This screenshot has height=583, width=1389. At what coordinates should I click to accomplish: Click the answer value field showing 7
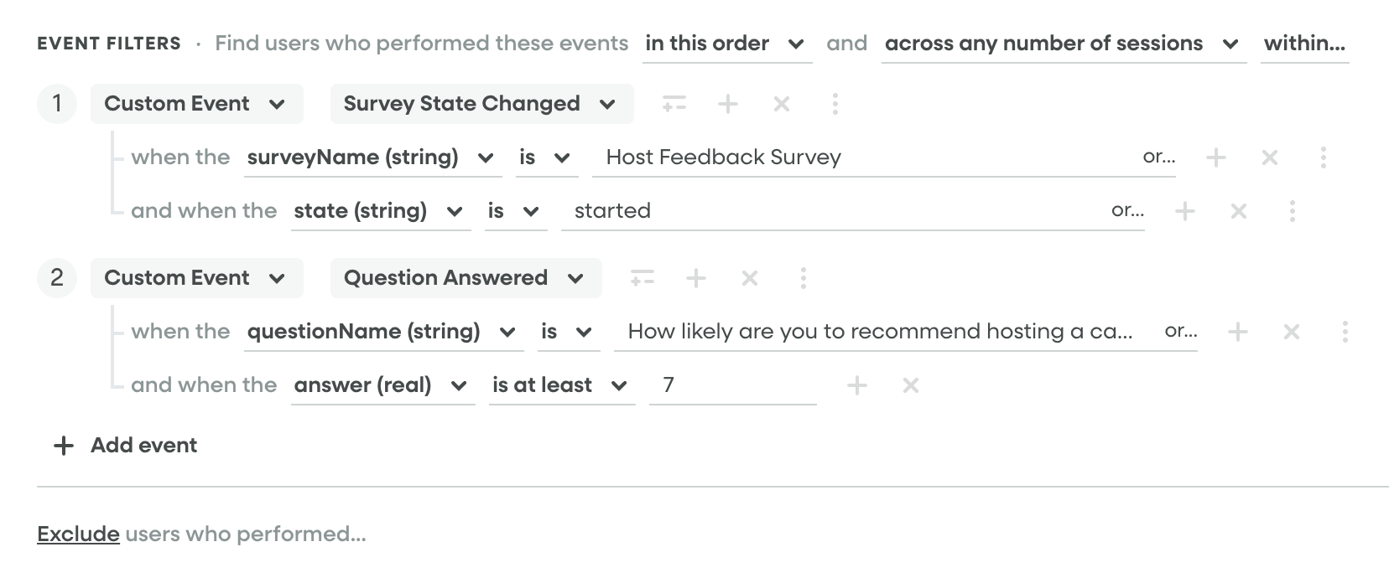731,385
